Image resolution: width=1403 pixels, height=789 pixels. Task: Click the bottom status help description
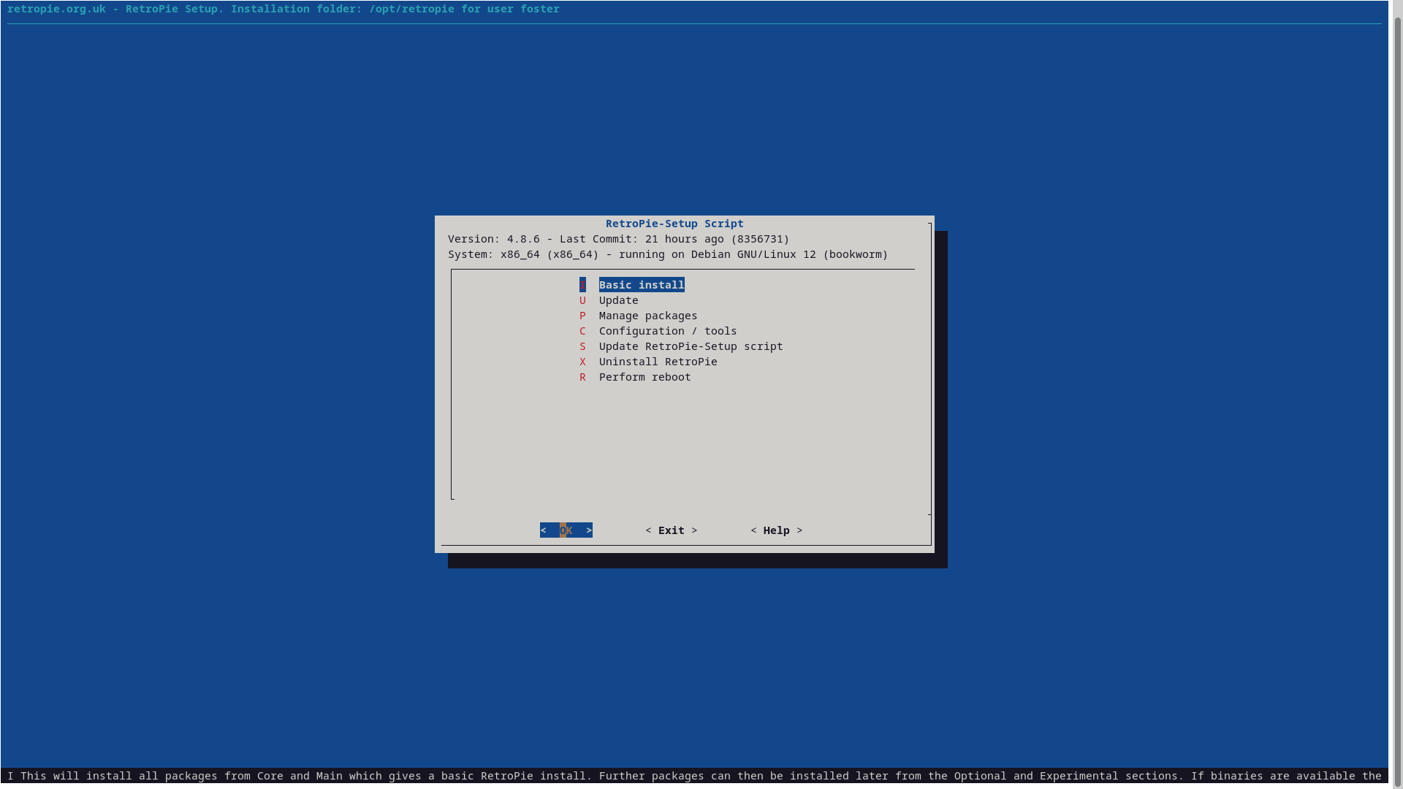coord(694,776)
